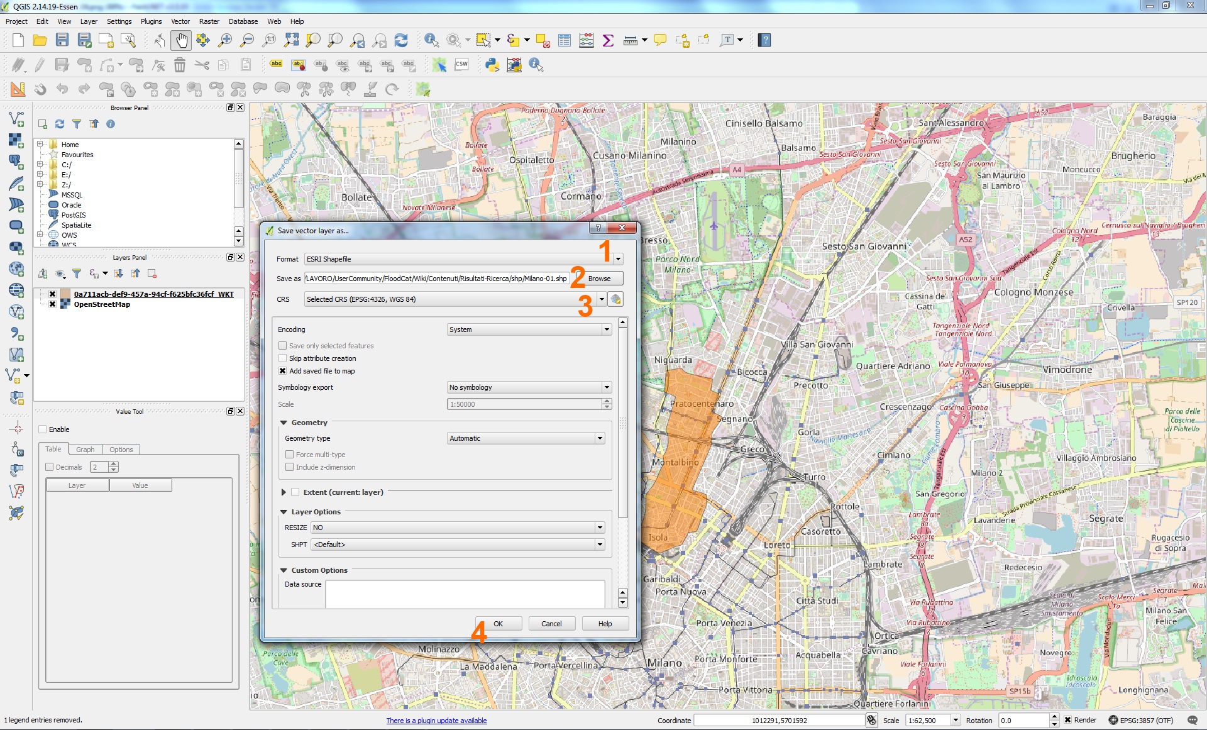
Task: Open the Python console icon
Action: pyautogui.click(x=492, y=65)
